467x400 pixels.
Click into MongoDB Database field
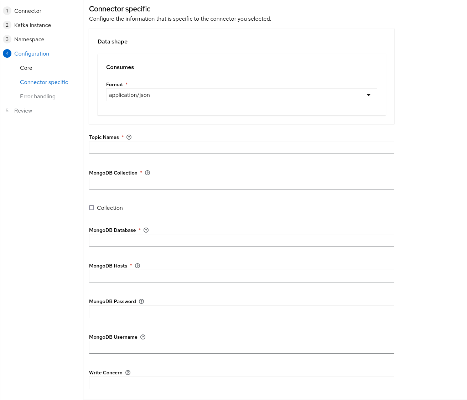click(241, 240)
